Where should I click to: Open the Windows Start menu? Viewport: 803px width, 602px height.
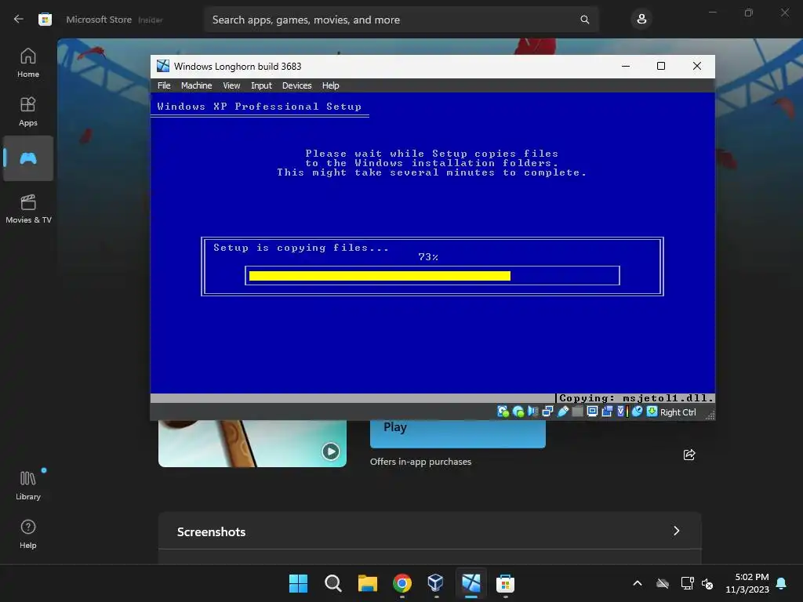click(x=298, y=583)
